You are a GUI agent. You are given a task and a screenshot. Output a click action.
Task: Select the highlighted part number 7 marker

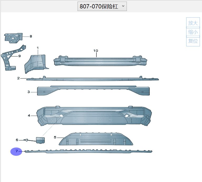tap(16, 151)
